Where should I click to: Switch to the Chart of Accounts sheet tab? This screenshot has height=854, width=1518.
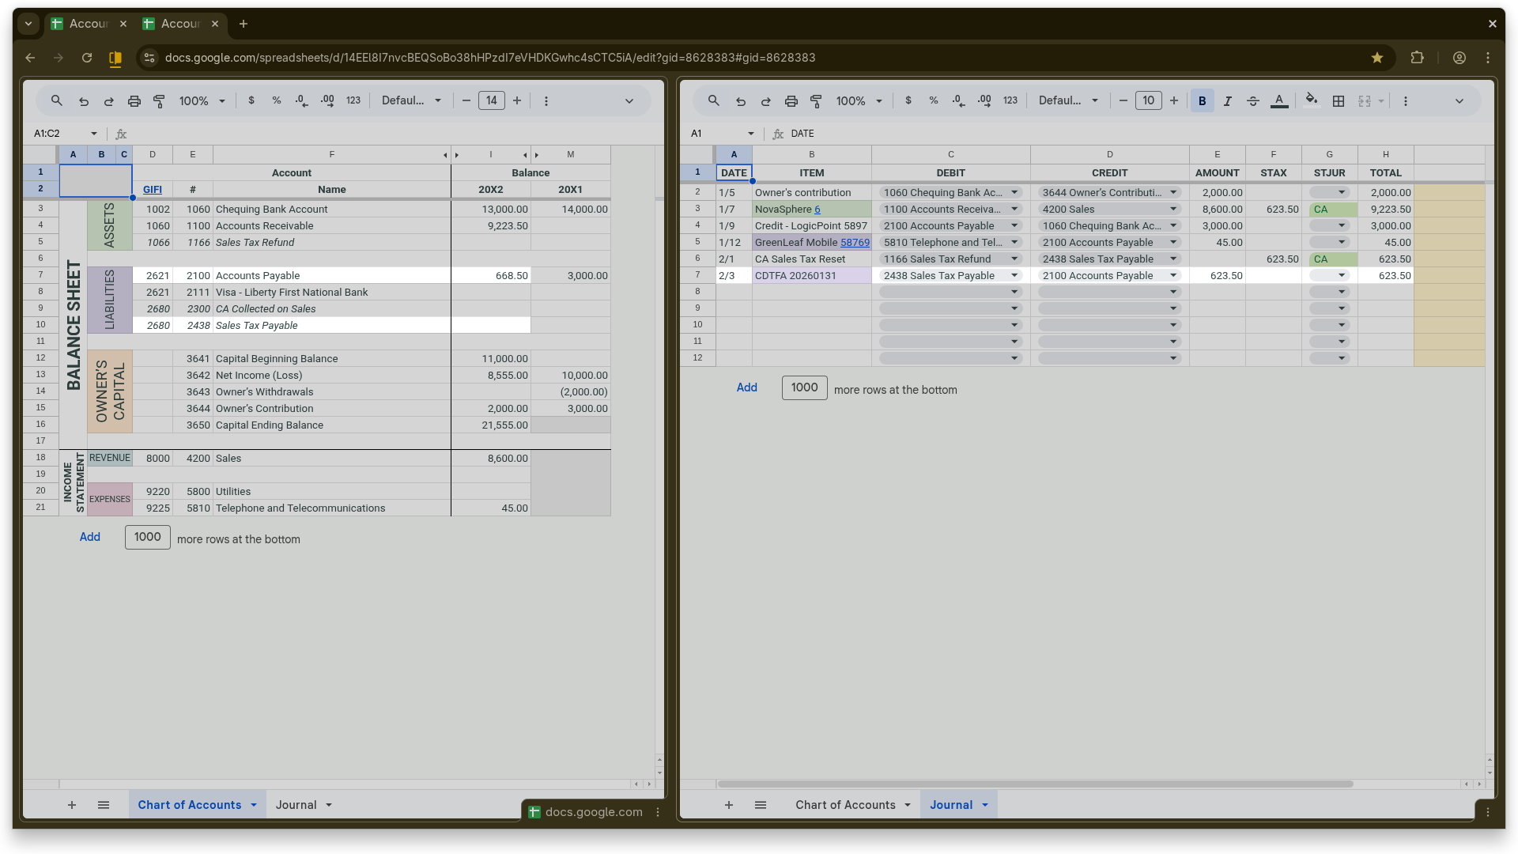pyautogui.click(x=847, y=804)
